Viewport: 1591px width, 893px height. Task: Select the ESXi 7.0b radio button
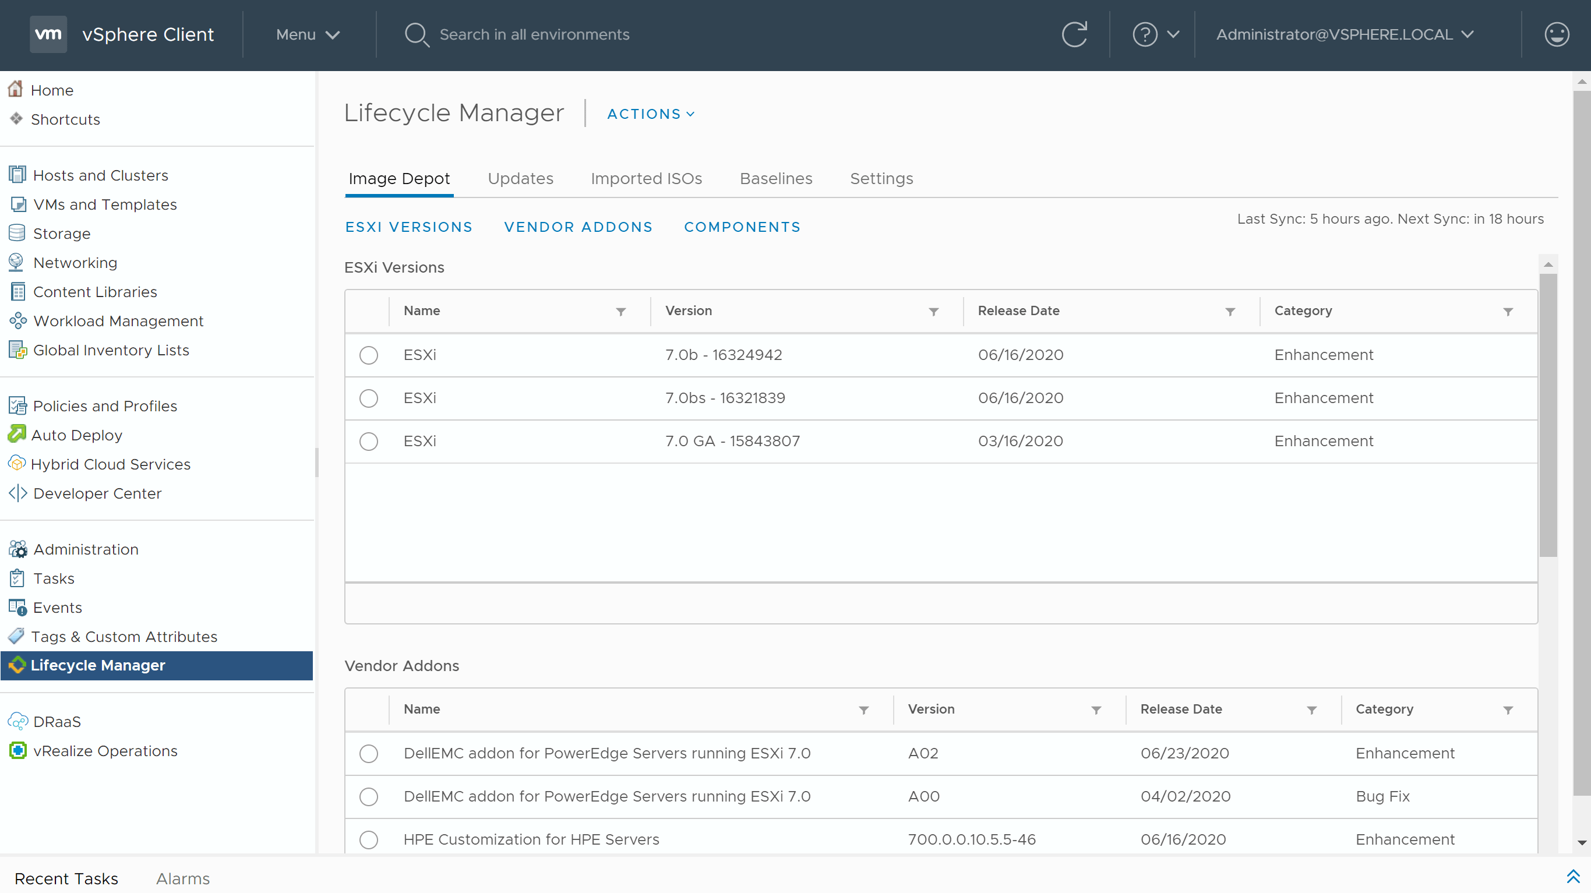click(368, 354)
